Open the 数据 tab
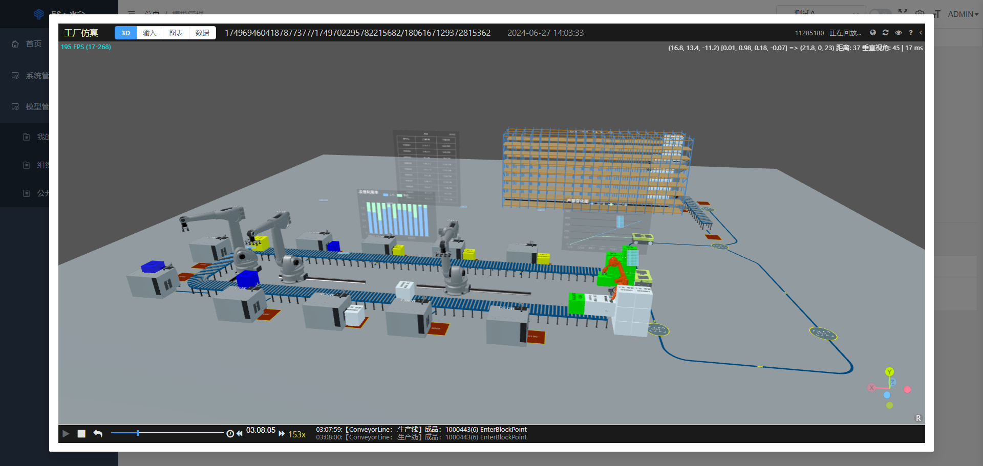 click(202, 33)
